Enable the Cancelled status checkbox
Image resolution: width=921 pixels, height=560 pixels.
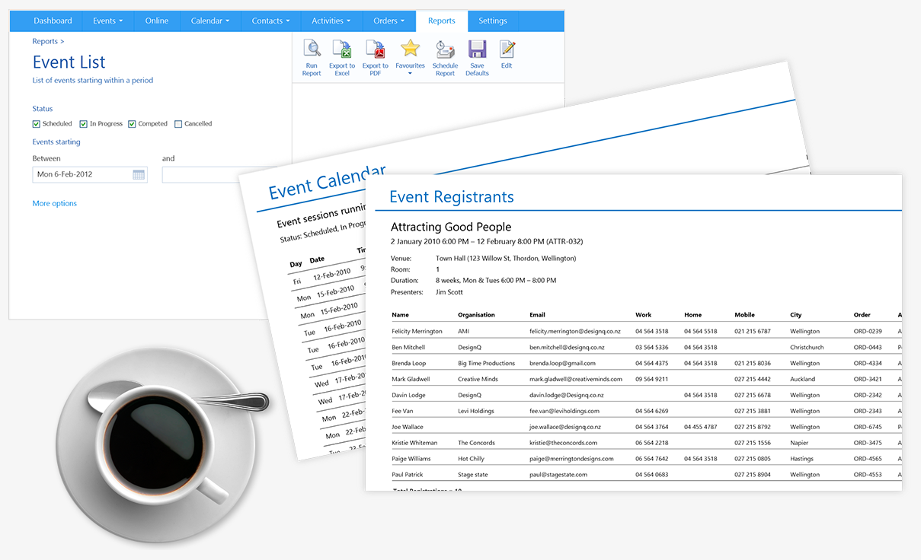pyautogui.click(x=178, y=124)
